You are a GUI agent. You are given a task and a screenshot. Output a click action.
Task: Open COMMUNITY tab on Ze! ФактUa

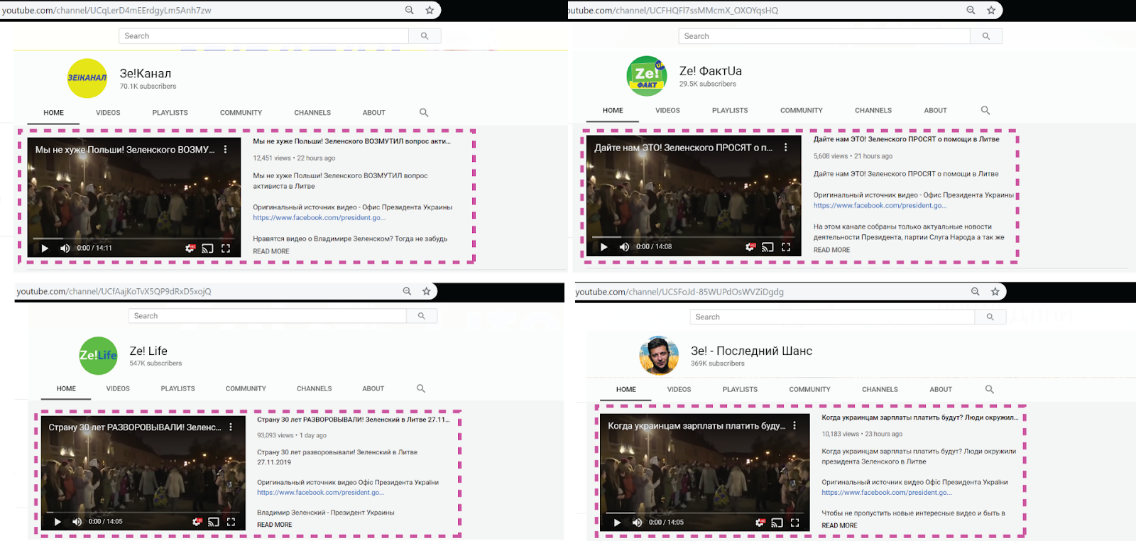802,111
